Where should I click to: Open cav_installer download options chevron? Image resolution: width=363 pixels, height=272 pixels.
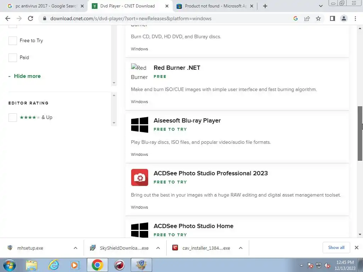pyautogui.click(x=241, y=248)
